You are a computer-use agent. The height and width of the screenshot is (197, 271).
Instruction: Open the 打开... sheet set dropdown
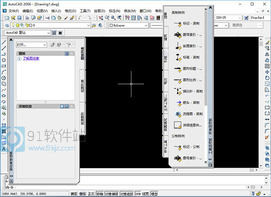pyautogui.click(x=32, y=45)
